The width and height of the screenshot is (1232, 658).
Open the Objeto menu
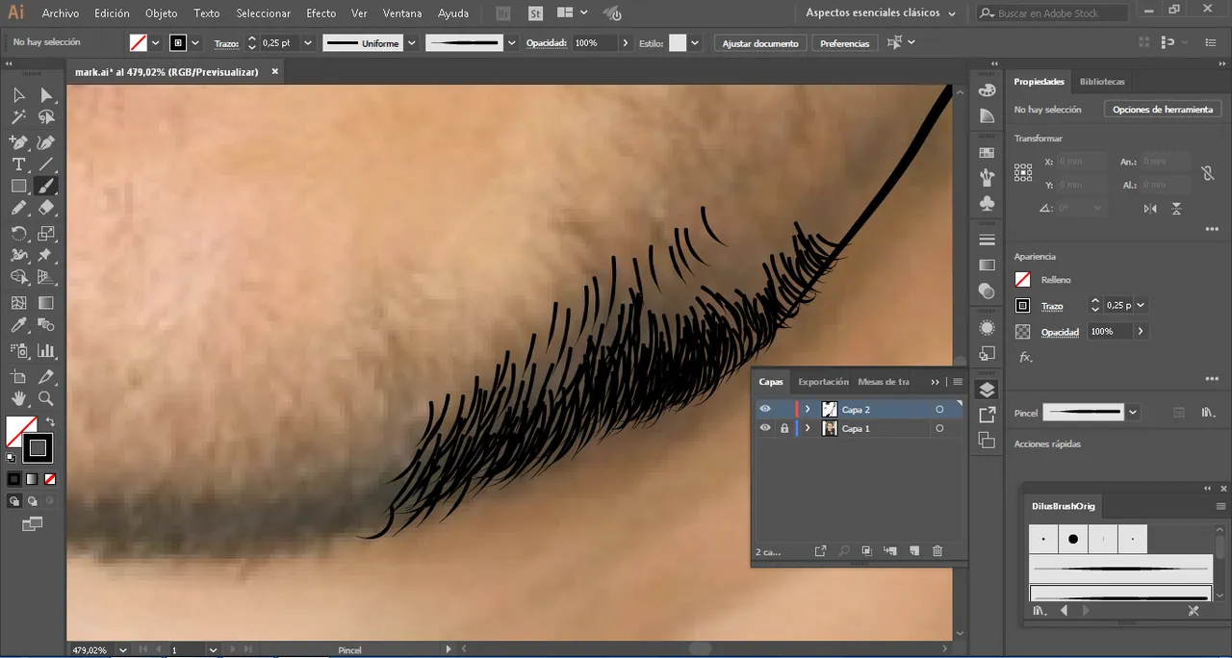click(161, 13)
